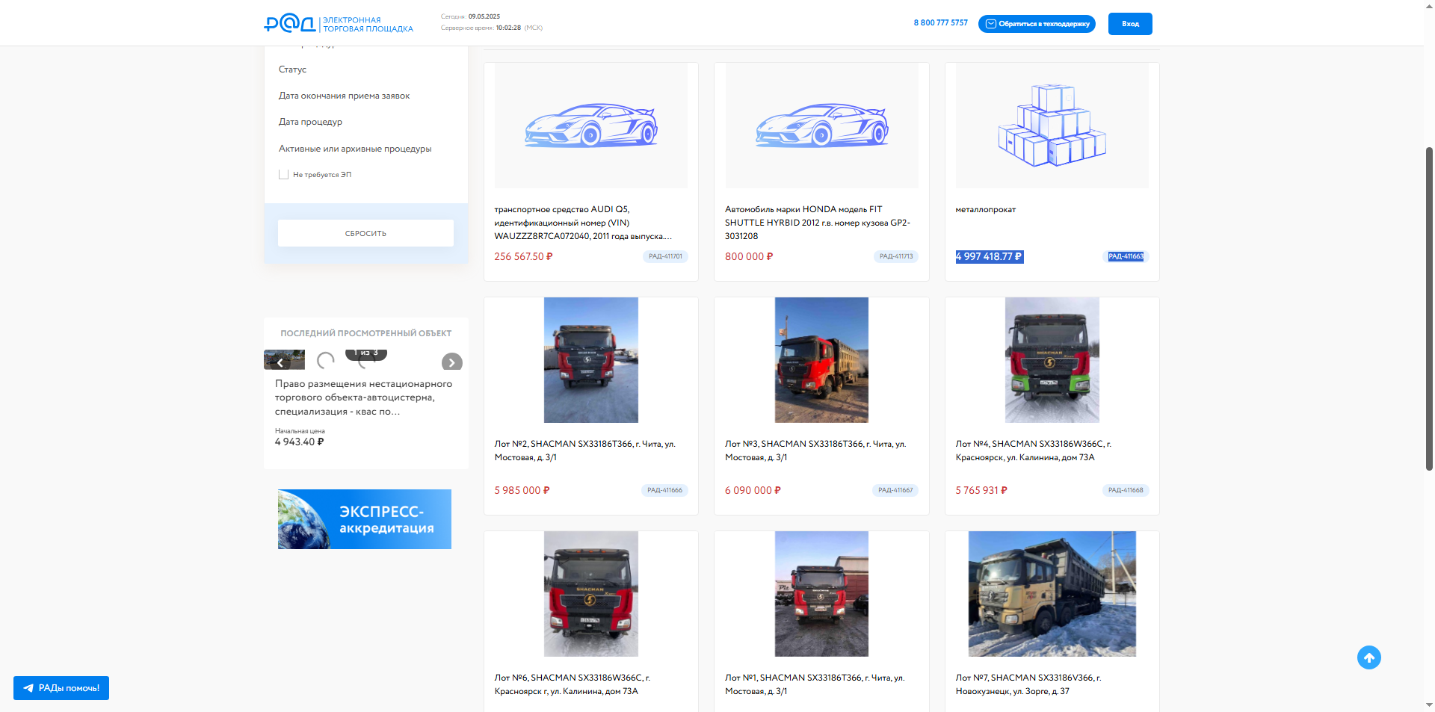Screen dimensions: 1435x712
Task: Open Автомобиль марки HONDA FIT SHUTTLE lot title
Action: pyautogui.click(x=818, y=223)
